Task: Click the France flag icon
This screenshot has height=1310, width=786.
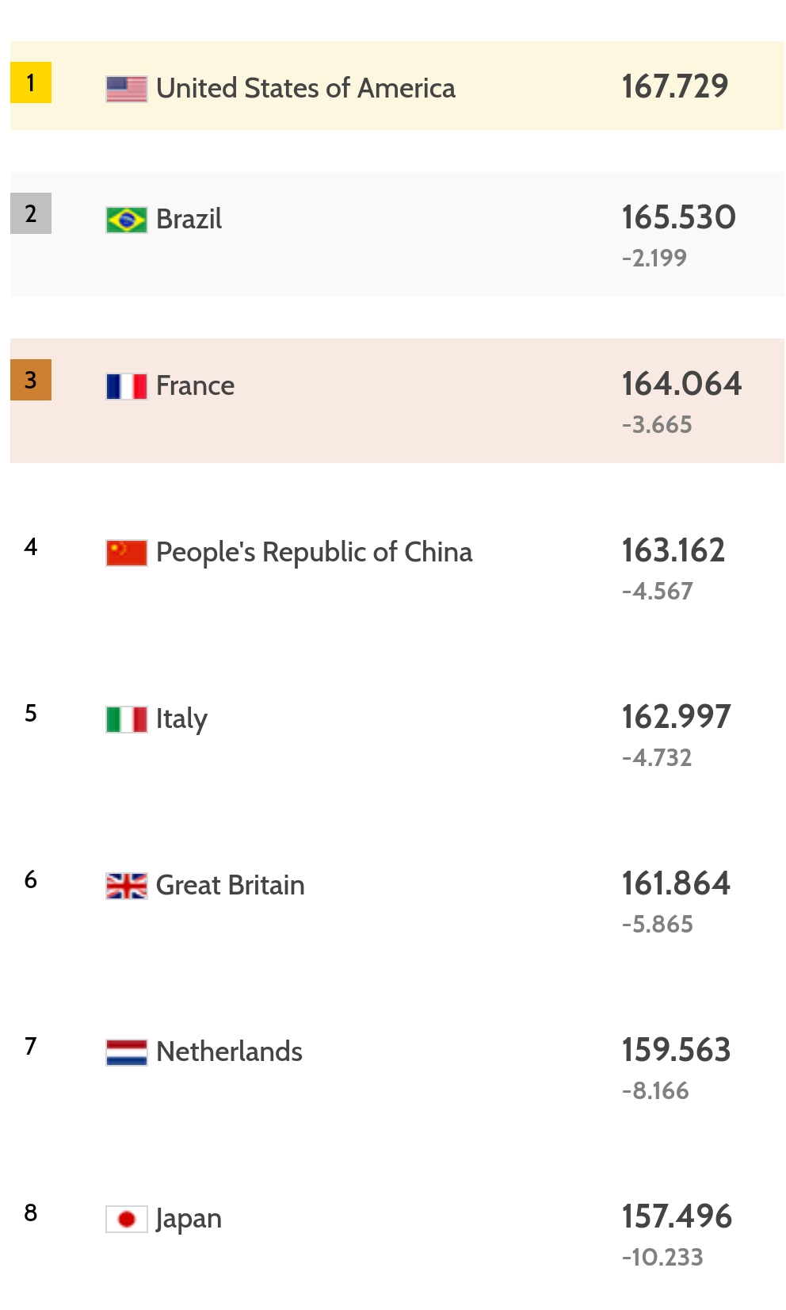Action: pos(127,386)
